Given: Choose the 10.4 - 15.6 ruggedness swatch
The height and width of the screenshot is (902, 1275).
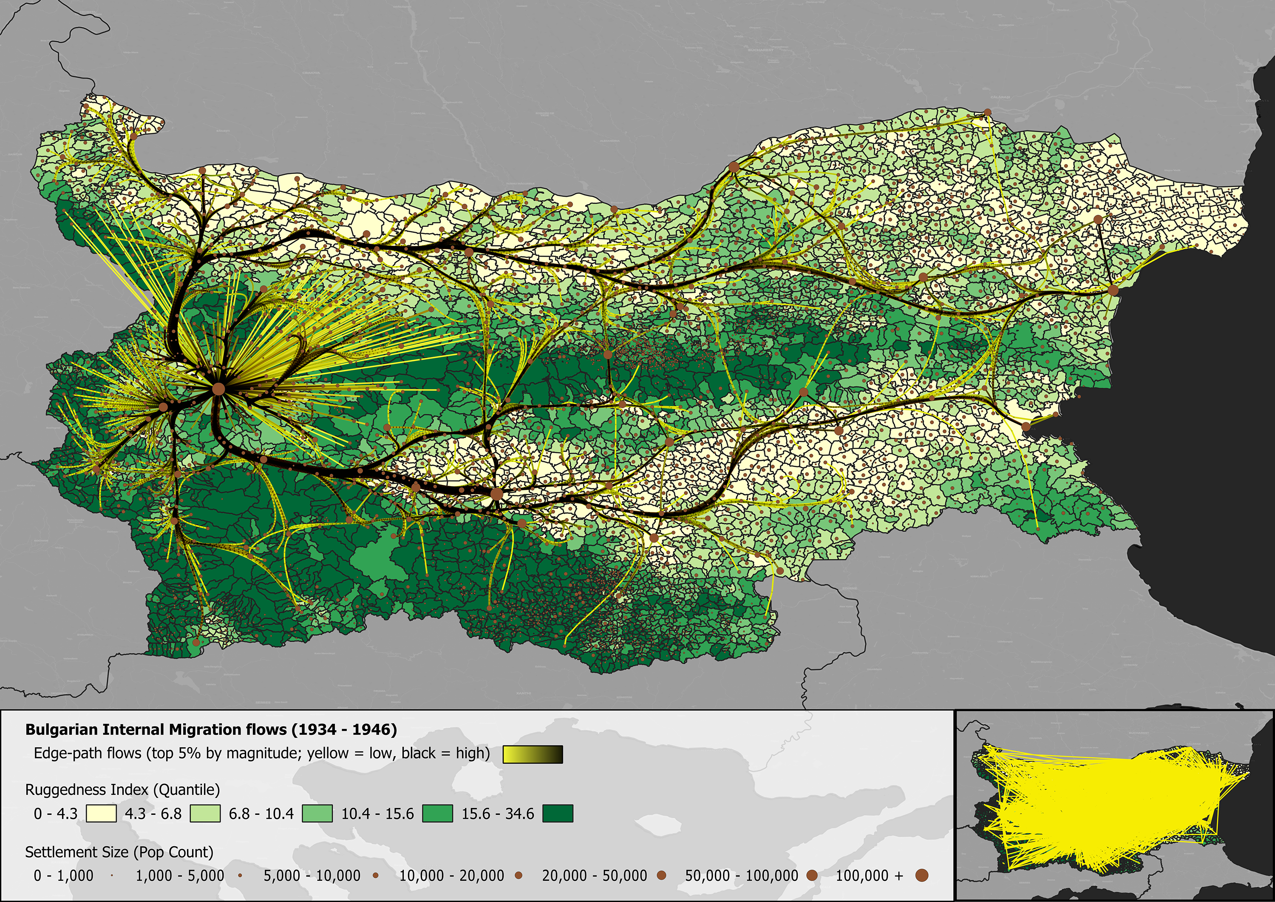Looking at the screenshot, I should (438, 814).
